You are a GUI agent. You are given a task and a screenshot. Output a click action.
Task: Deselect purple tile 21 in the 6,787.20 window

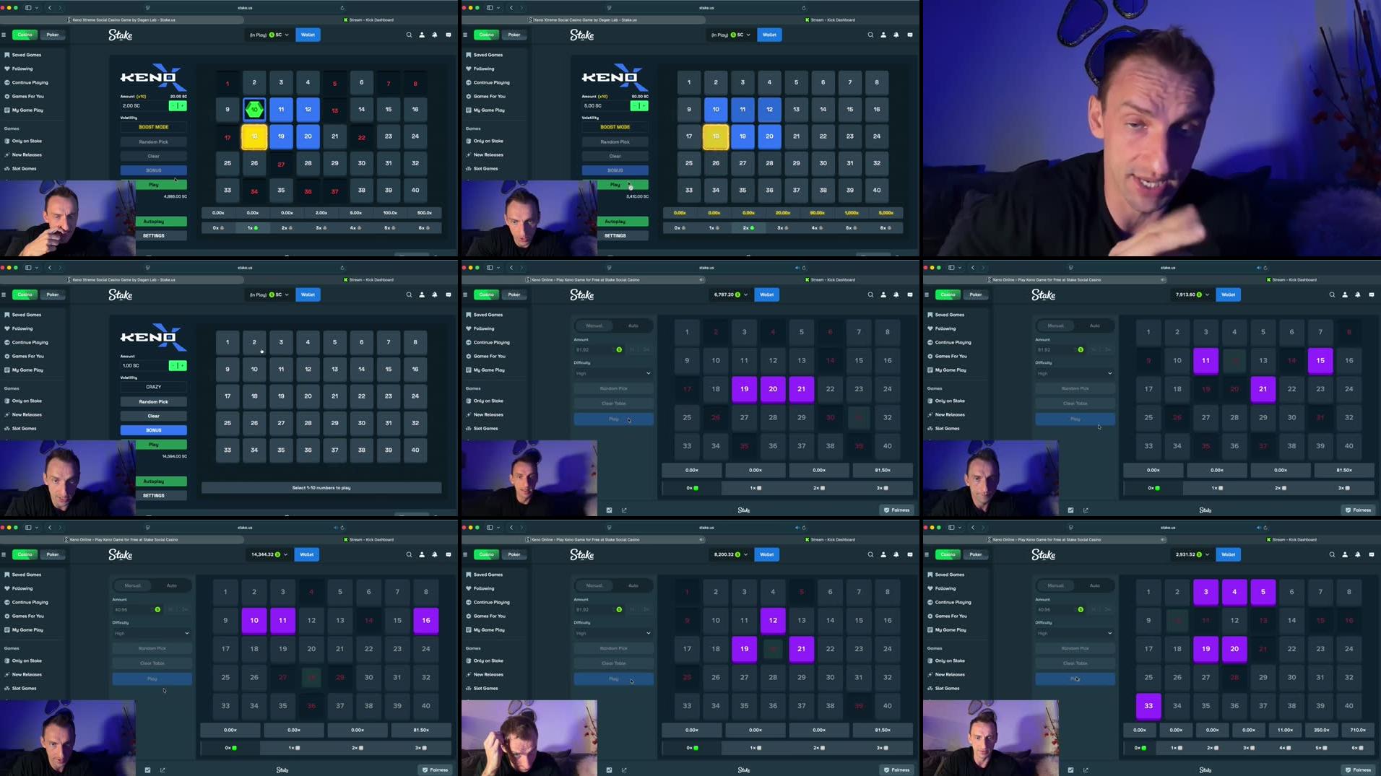tap(801, 389)
